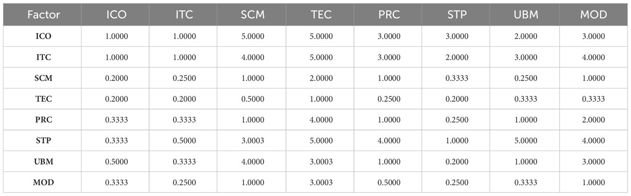Select the 0.5000 cell in the TEC row

[253, 99]
